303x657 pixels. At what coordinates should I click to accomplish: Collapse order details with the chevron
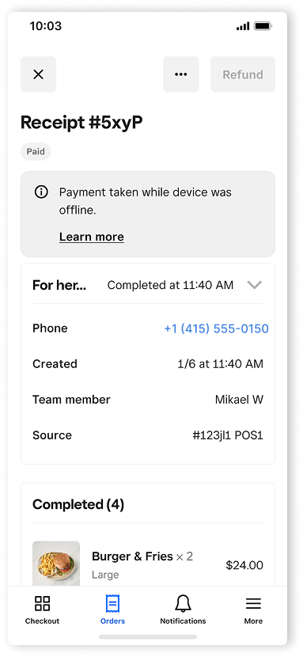pyautogui.click(x=255, y=285)
